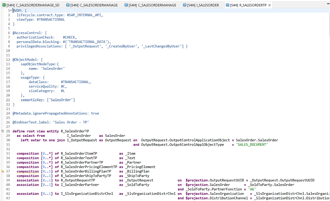Screen dimensions: 330x201
Task: Click the label string 'Sales Order - TP'
Action: pos(71,122)
